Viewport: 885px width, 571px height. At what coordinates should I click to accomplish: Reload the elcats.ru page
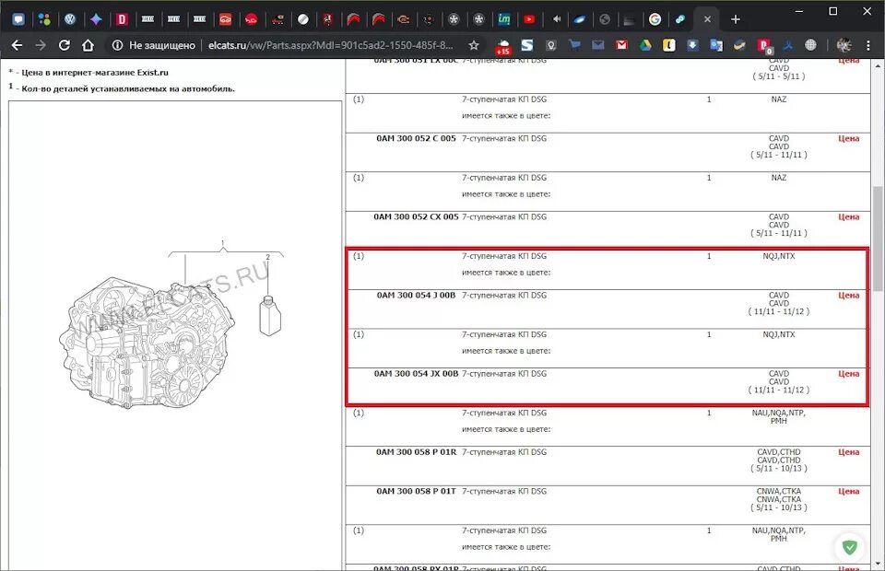pos(65,45)
